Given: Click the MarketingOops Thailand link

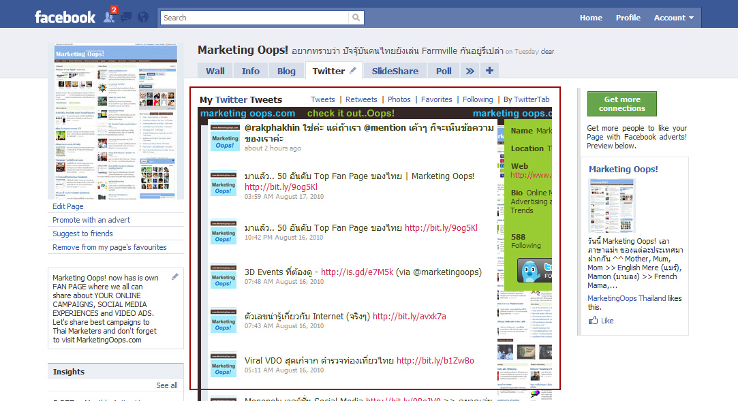Looking at the screenshot, I should [626, 298].
